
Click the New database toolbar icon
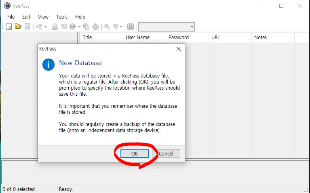click(x=9, y=27)
